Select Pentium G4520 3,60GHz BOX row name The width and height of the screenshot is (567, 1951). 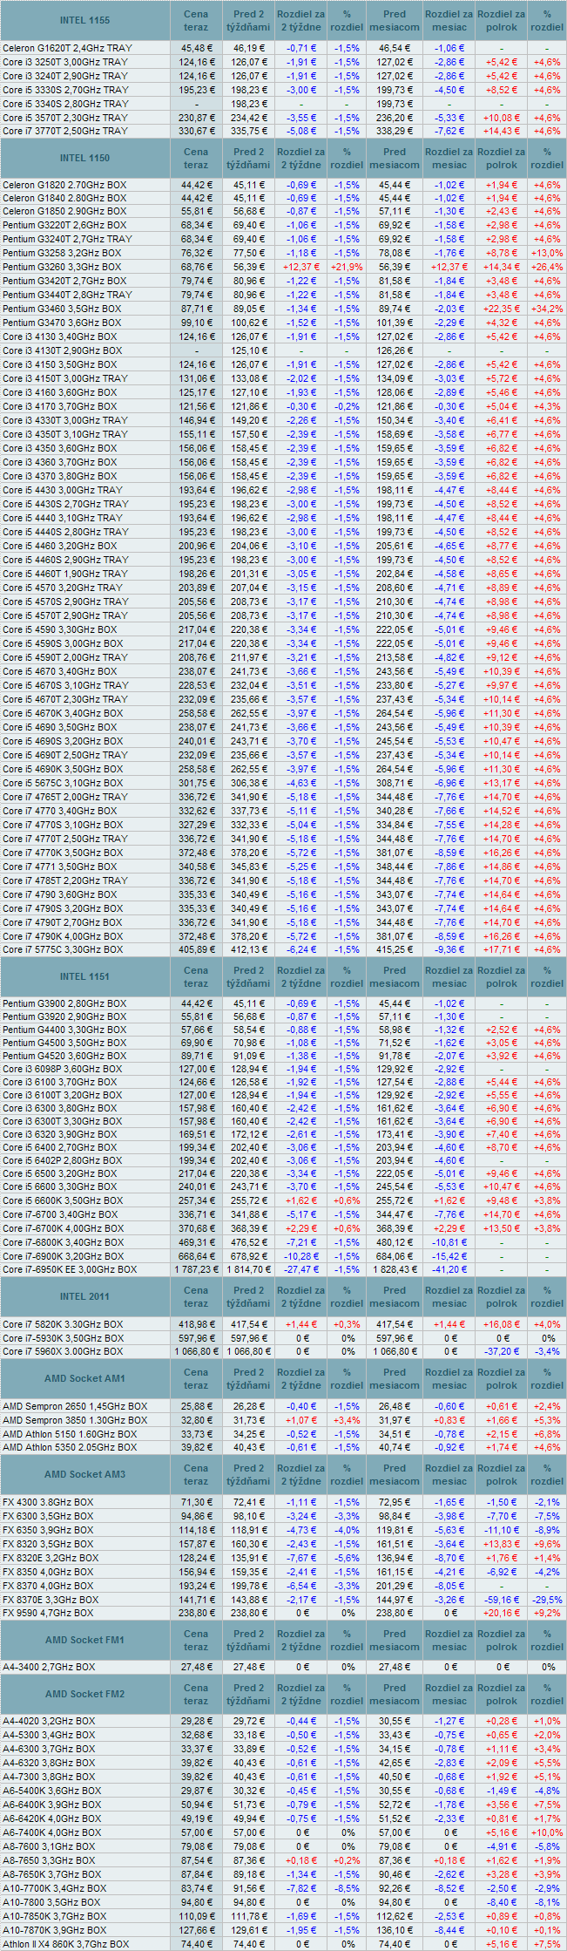click(64, 1056)
